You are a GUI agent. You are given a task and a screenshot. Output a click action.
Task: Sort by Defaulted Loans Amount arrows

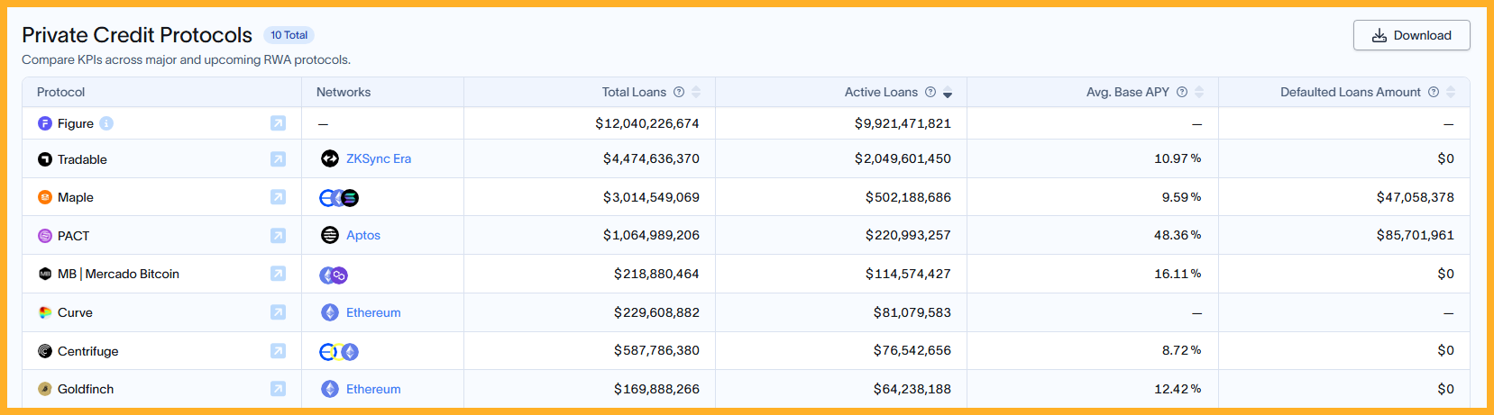click(1451, 92)
